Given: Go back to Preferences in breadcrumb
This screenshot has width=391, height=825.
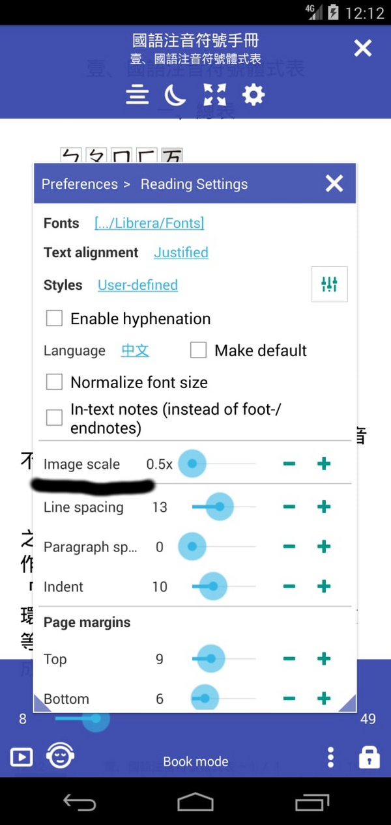Looking at the screenshot, I should pyautogui.click(x=80, y=184).
